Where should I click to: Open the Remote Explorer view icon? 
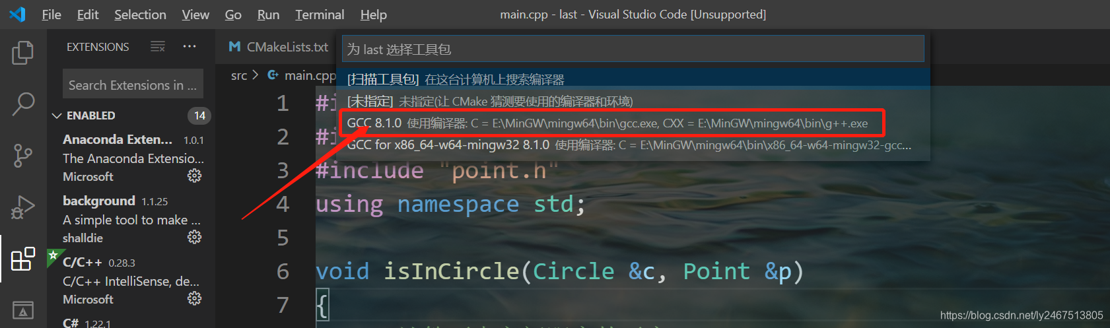22,310
